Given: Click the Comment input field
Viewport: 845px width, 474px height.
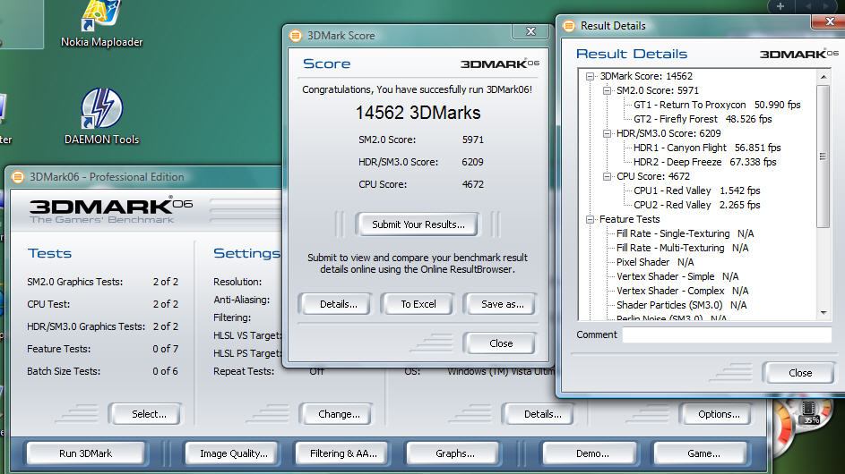Looking at the screenshot, I should tap(727, 334).
